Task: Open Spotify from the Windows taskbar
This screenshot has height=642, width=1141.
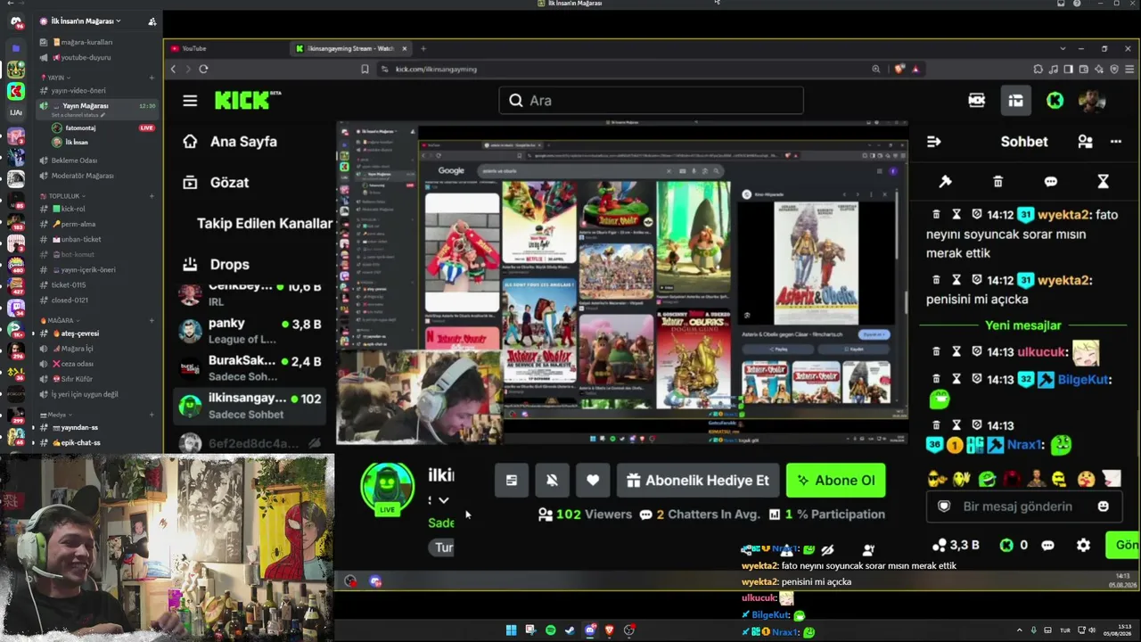Action: pos(550,630)
